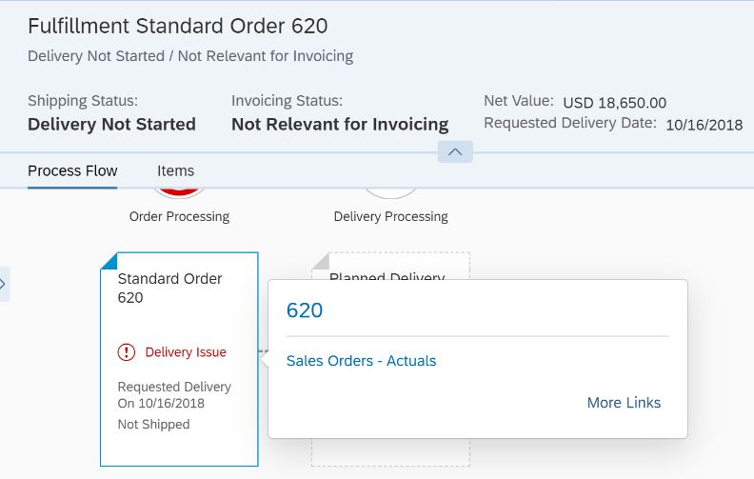Click the Planned Delivery card
Image resolution: width=754 pixels, height=479 pixels.
click(x=390, y=266)
